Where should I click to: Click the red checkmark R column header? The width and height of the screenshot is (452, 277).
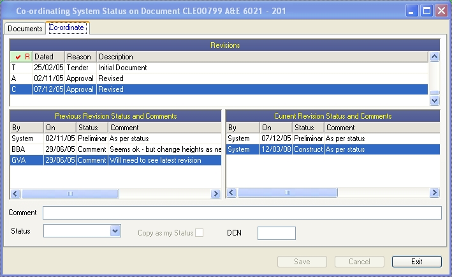click(x=21, y=57)
